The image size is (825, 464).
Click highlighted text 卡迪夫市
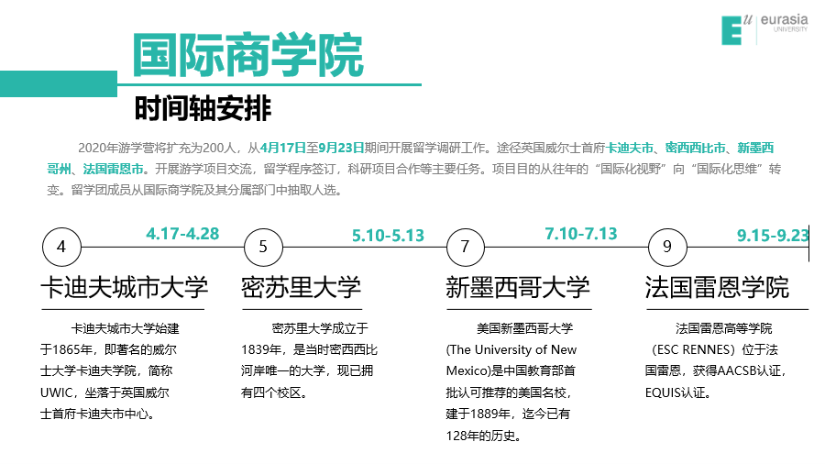tap(630, 148)
